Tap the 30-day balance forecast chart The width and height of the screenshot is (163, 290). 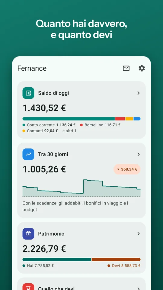click(81, 188)
